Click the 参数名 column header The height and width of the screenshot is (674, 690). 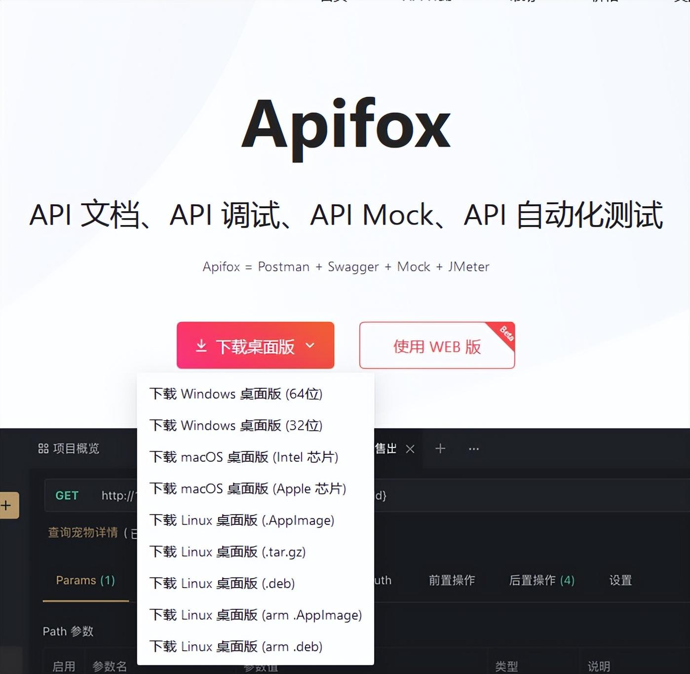(110, 667)
